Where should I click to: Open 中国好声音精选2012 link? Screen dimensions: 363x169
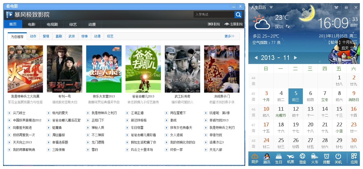point(27,120)
